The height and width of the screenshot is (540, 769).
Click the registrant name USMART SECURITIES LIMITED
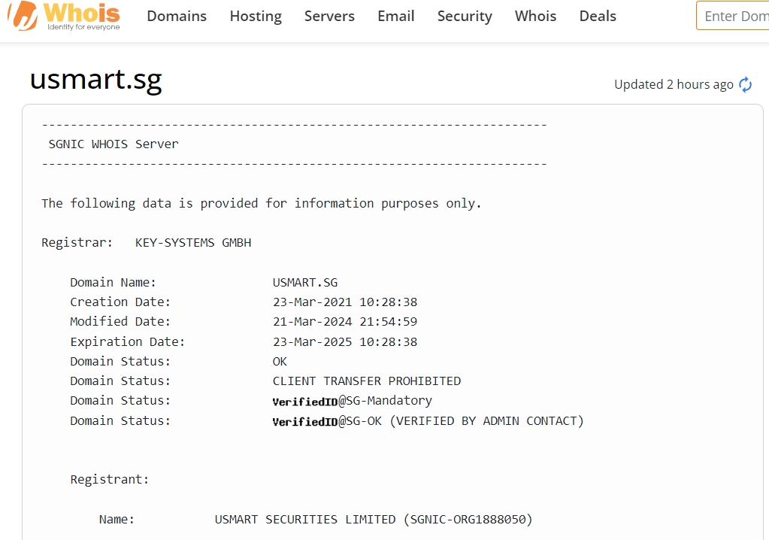(x=304, y=520)
